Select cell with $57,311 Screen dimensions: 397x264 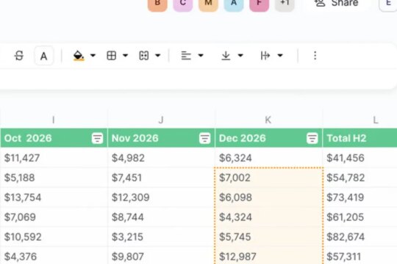(x=360, y=256)
